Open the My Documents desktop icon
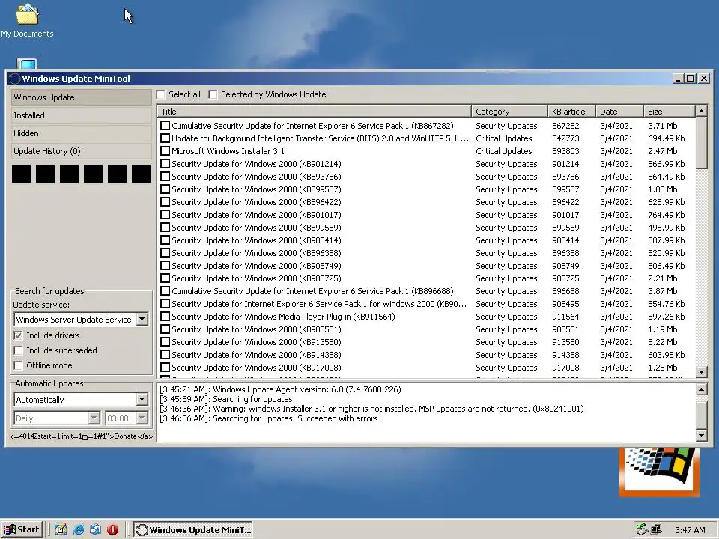 pos(27,21)
